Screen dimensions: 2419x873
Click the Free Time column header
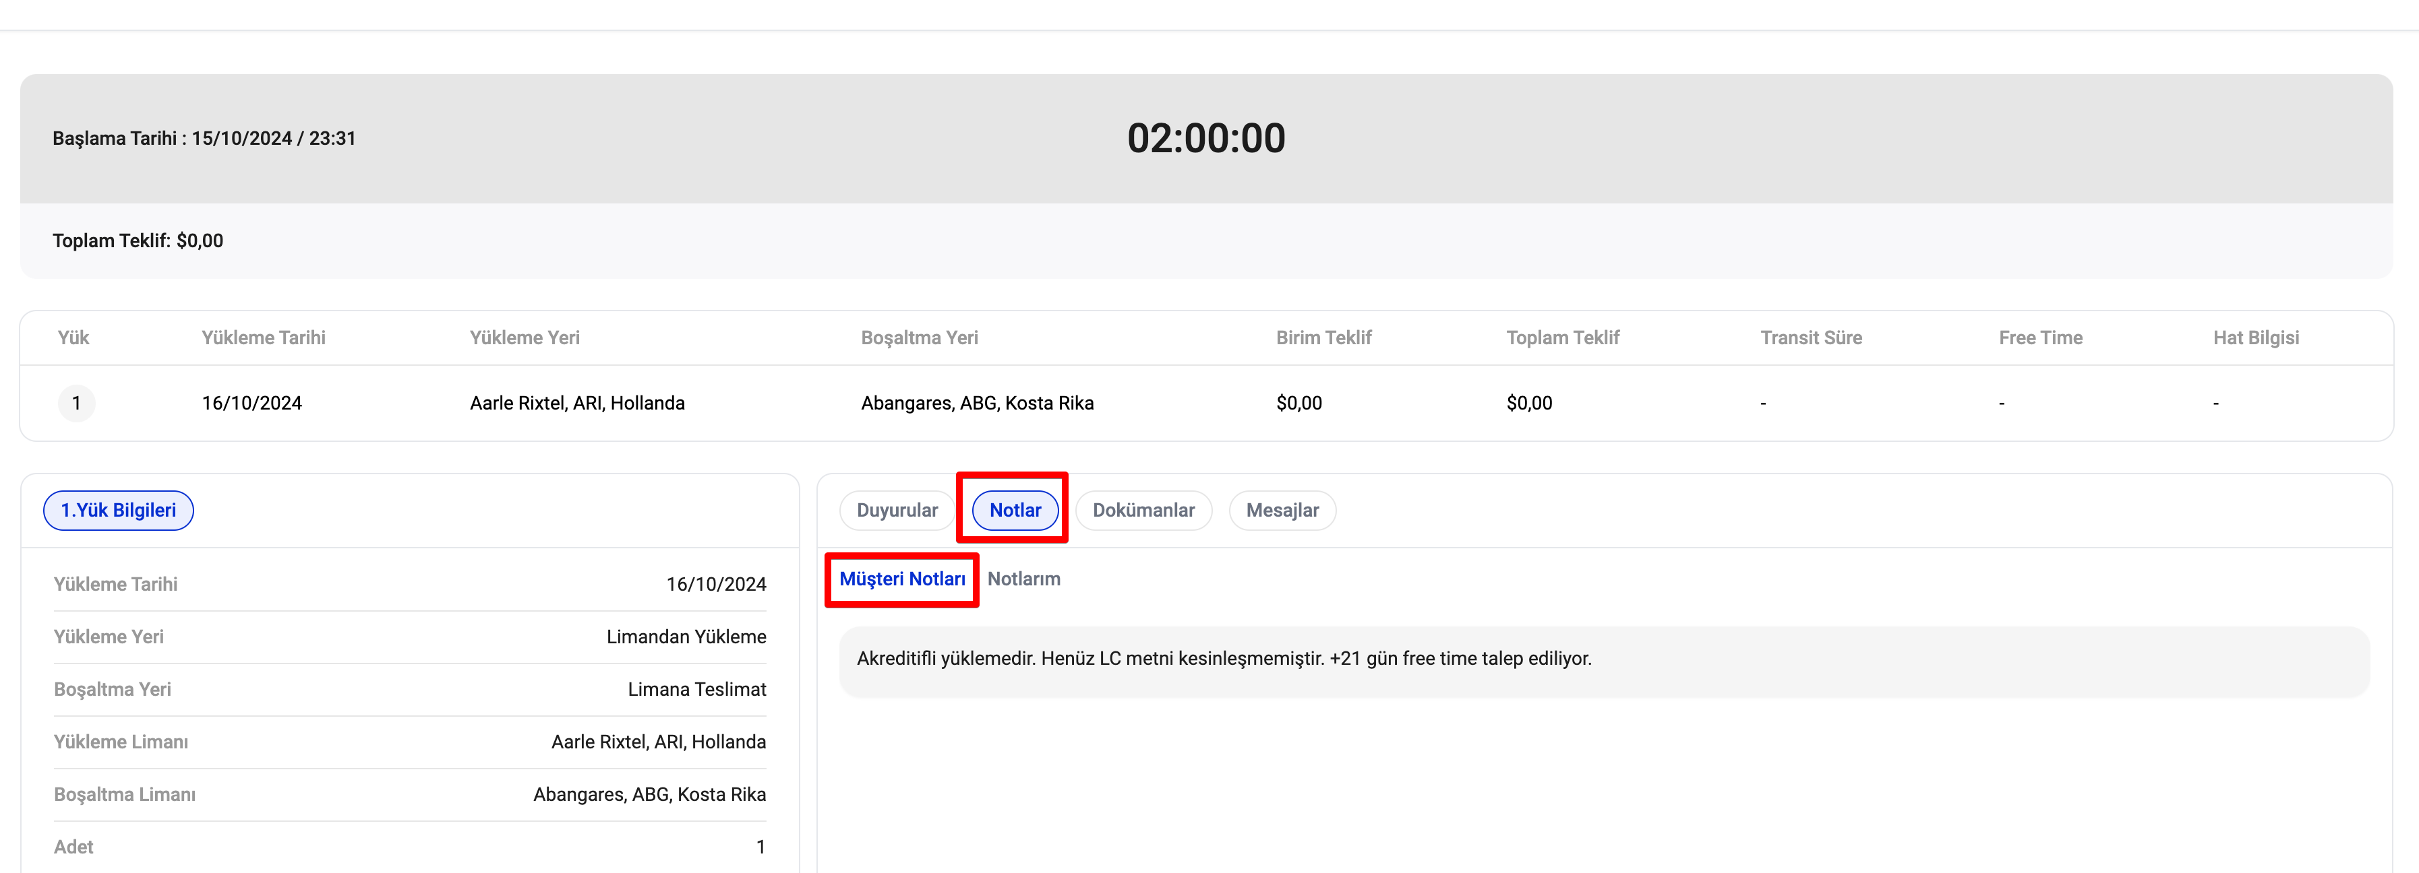pyautogui.click(x=2039, y=338)
